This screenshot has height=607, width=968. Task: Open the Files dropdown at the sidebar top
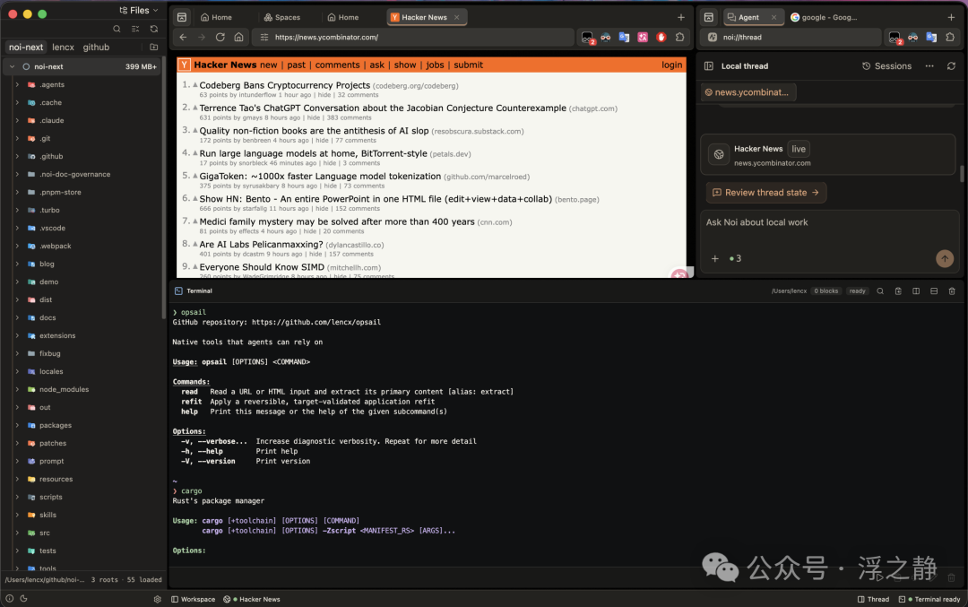click(139, 11)
